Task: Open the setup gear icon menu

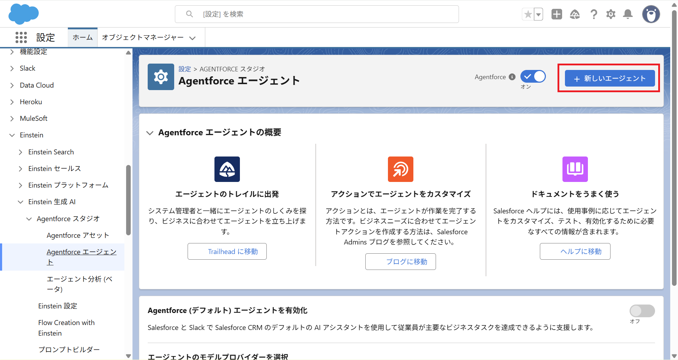Action: pos(611,14)
